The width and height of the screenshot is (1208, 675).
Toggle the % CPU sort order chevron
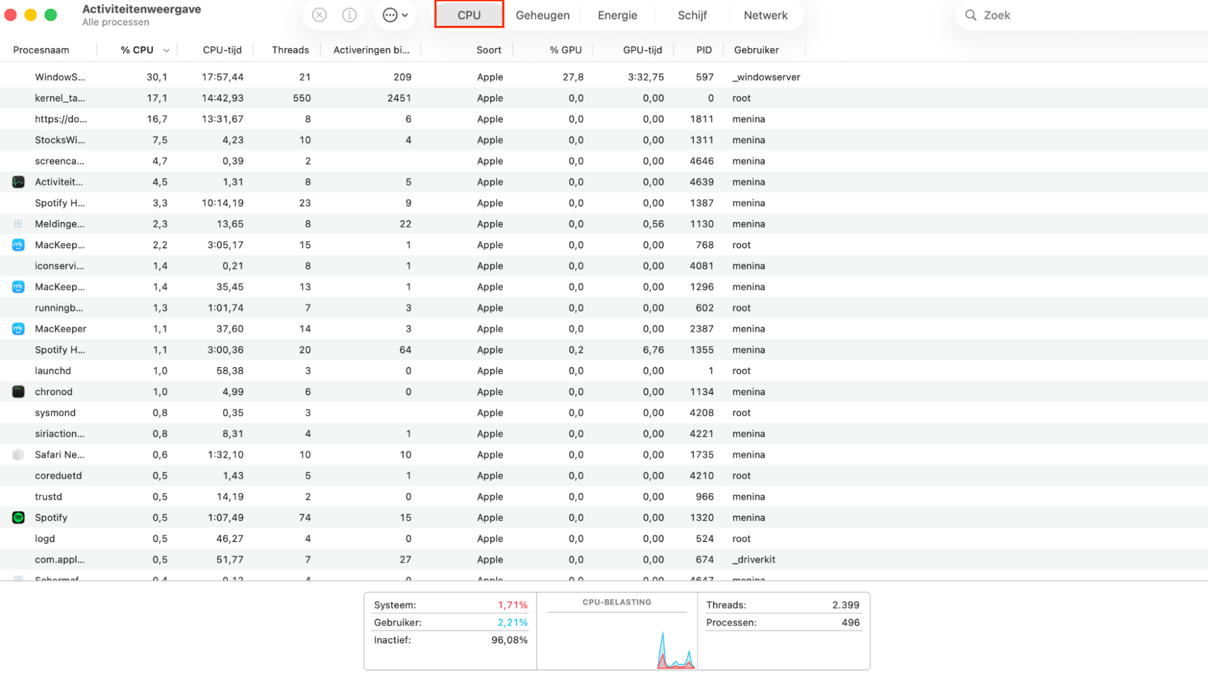click(167, 50)
